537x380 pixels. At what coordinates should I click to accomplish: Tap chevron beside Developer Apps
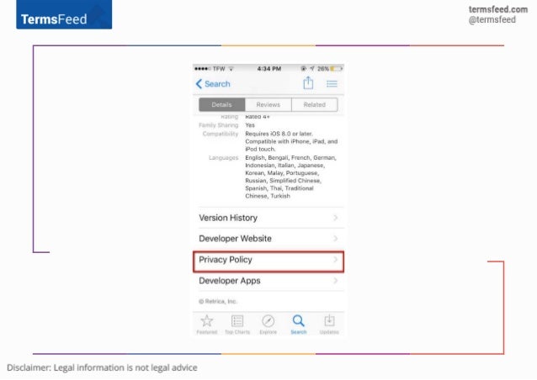[336, 281]
